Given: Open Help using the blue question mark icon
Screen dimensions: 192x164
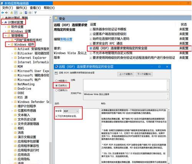Looking at the screenshot, I should [26, 13].
